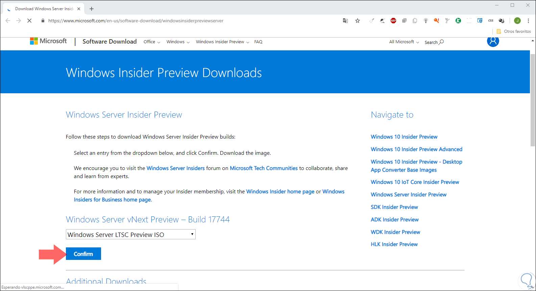This screenshot has width=536, height=291.
Task: Click the gray tree-shaped extension icon
Action: click(x=447, y=21)
